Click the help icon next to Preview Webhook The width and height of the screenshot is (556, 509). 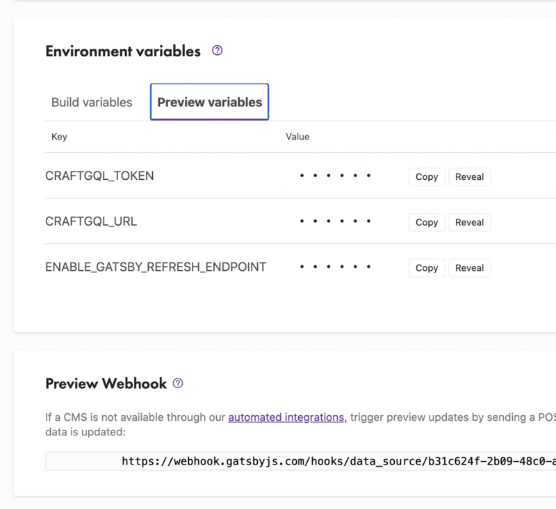178,383
